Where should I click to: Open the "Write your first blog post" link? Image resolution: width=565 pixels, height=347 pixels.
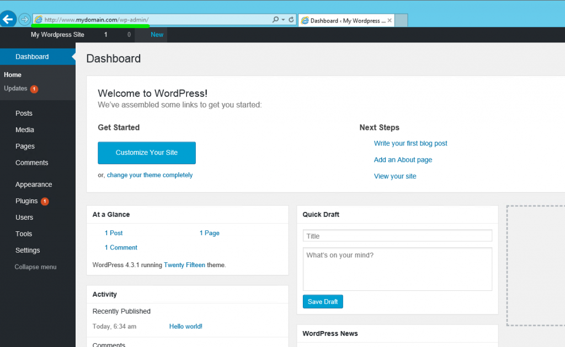(410, 143)
